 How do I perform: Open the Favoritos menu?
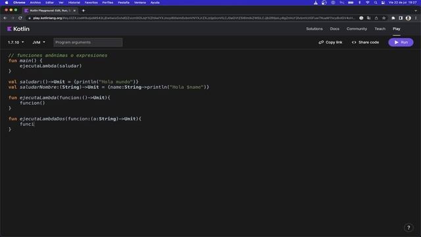click(91, 3)
